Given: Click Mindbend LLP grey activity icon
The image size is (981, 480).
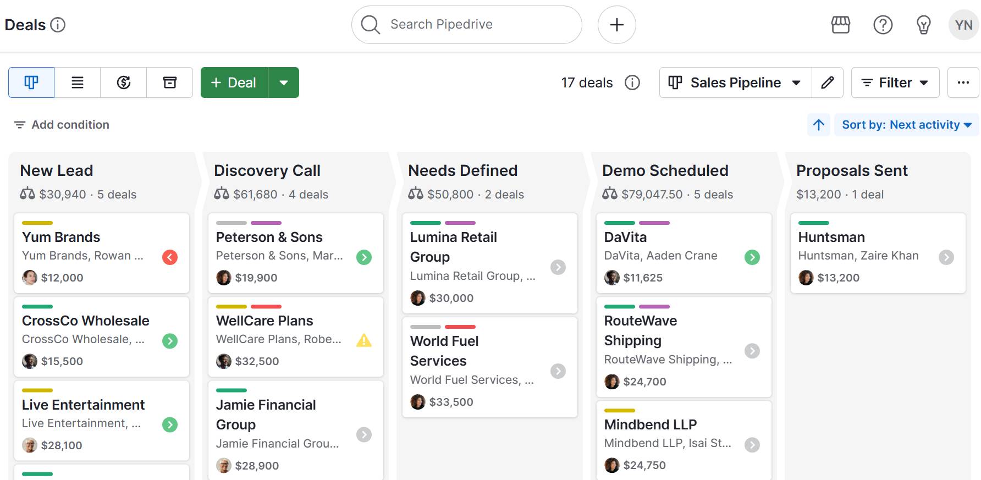Looking at the screenshot, I should point(752,445).
